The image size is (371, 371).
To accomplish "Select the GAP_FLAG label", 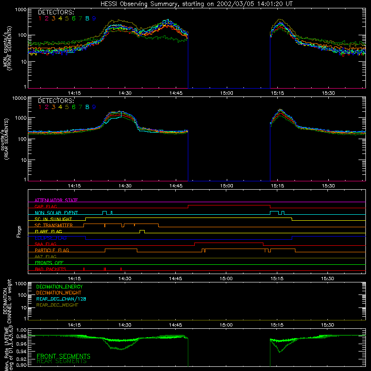I will [45, 206].
